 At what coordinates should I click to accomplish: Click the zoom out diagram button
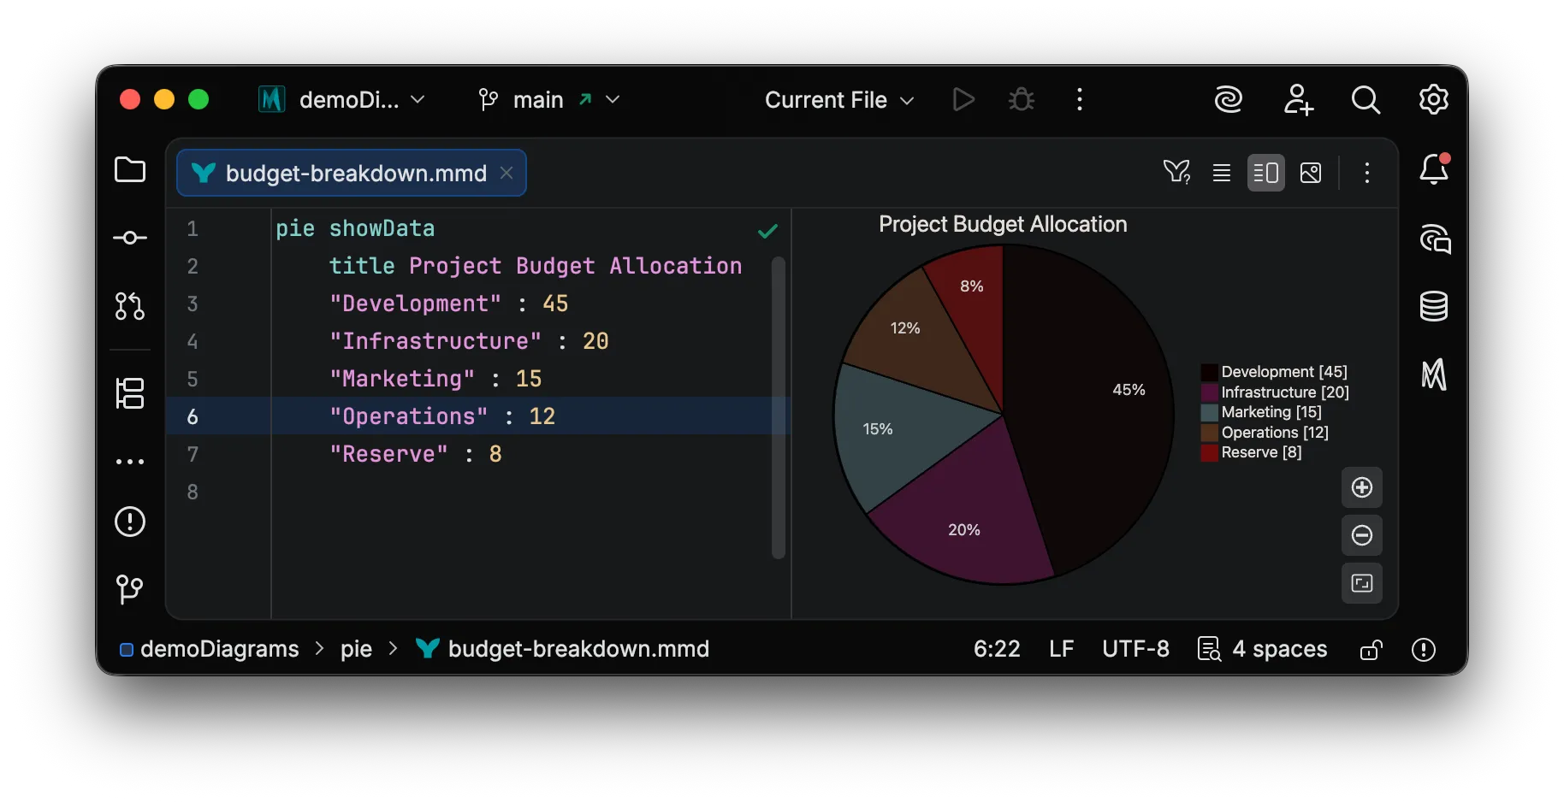pyautogui.click(x=1361, y=535)
